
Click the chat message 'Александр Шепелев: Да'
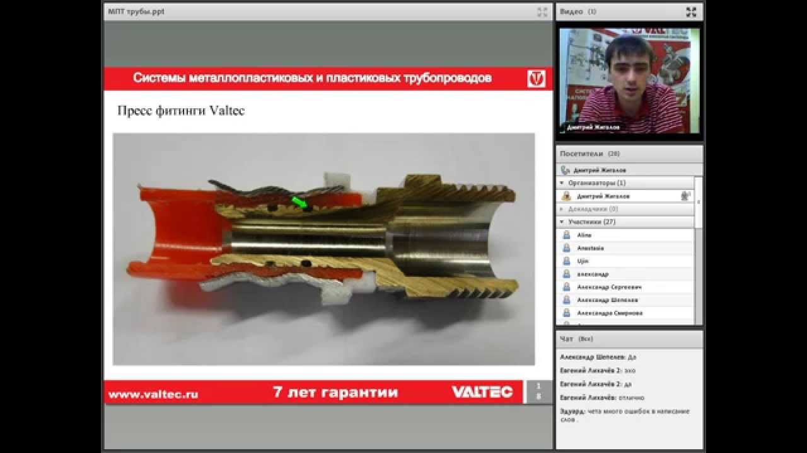click(x=598, y=357)
